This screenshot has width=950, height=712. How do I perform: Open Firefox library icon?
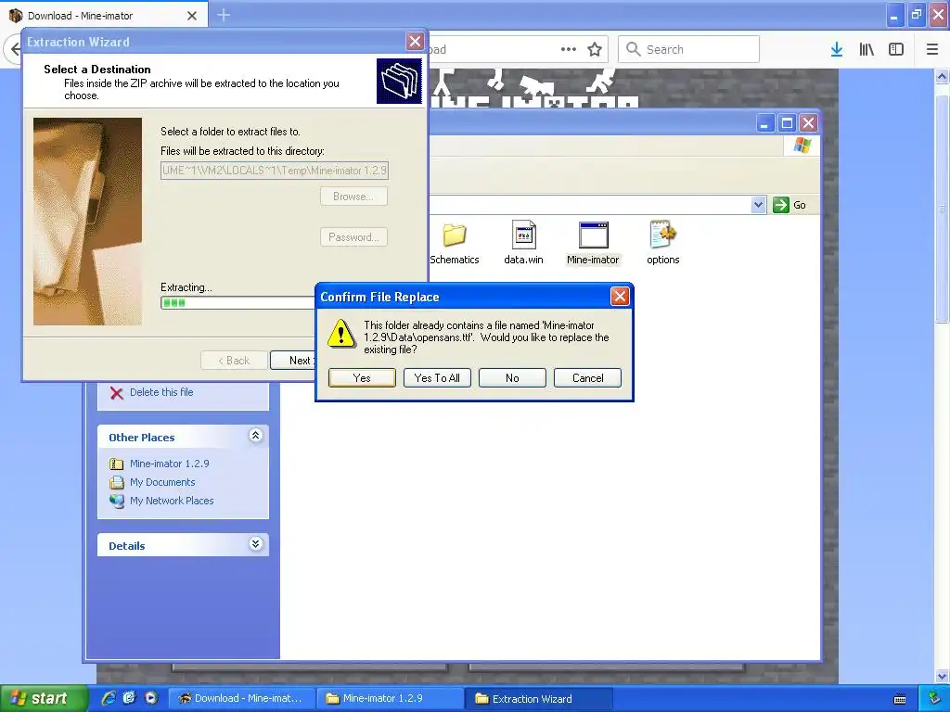tap(867, 49)
